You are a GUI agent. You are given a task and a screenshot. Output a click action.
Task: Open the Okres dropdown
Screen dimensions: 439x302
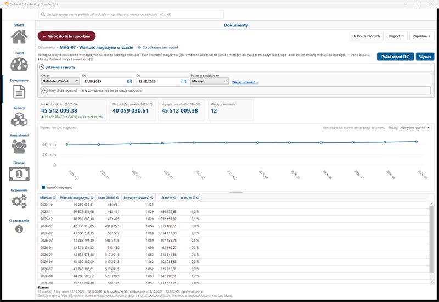[x=60, y=81]
